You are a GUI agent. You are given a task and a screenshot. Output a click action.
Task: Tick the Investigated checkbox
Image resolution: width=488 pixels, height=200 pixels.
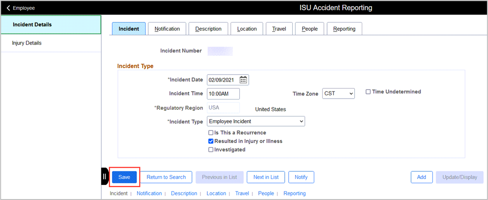211,150
